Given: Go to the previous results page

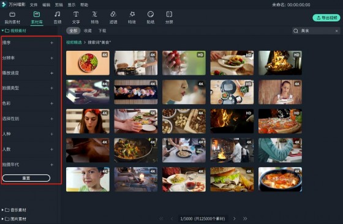Looking at the screenshot, I should pos(171,218).
